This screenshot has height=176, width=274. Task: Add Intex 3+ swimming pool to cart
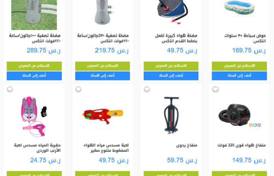tap(239, 76)
